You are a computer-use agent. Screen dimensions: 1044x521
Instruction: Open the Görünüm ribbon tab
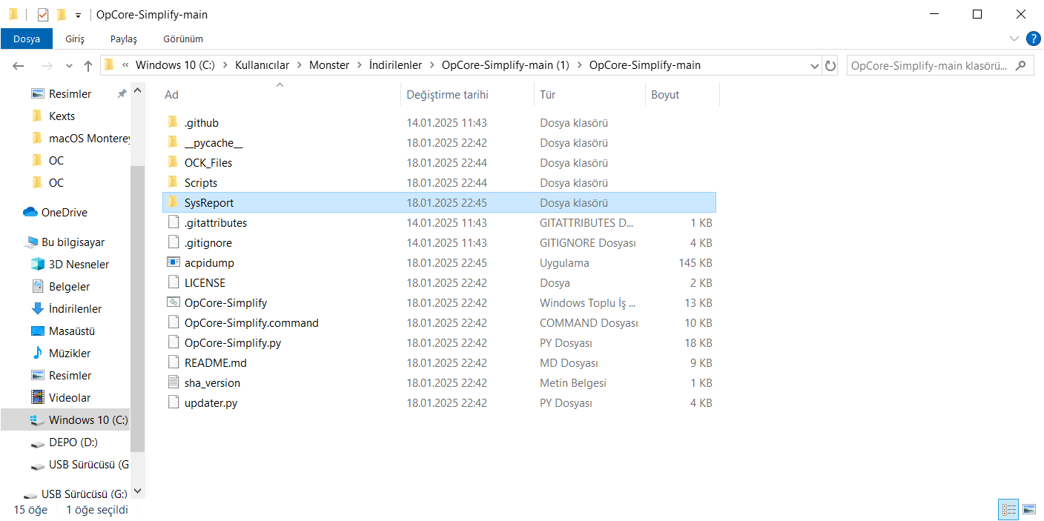coord(183,39)
